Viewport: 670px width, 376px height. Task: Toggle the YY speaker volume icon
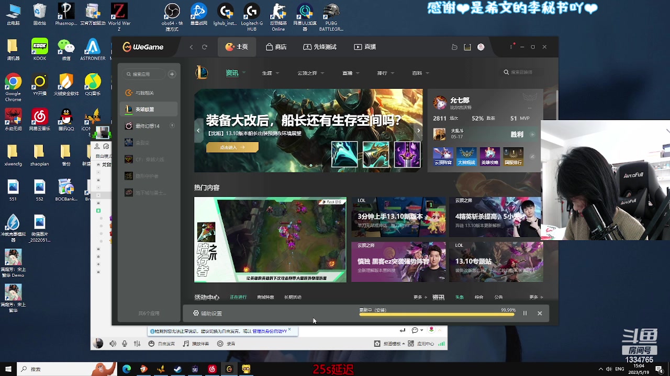113,344
